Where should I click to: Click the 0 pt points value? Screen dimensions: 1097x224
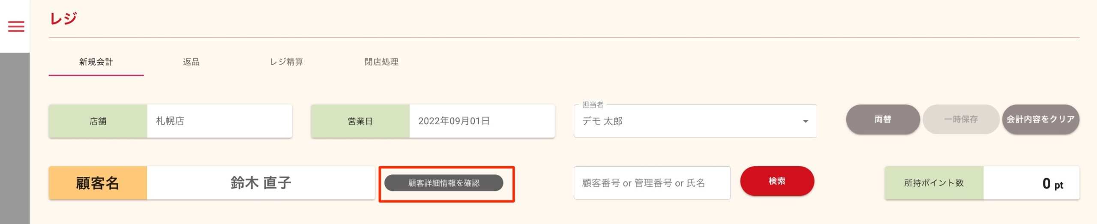coord(1052,184)
